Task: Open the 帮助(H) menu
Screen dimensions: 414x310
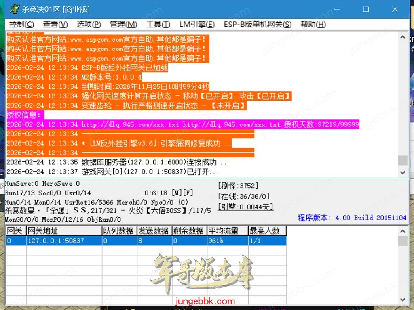Action: 313,24
